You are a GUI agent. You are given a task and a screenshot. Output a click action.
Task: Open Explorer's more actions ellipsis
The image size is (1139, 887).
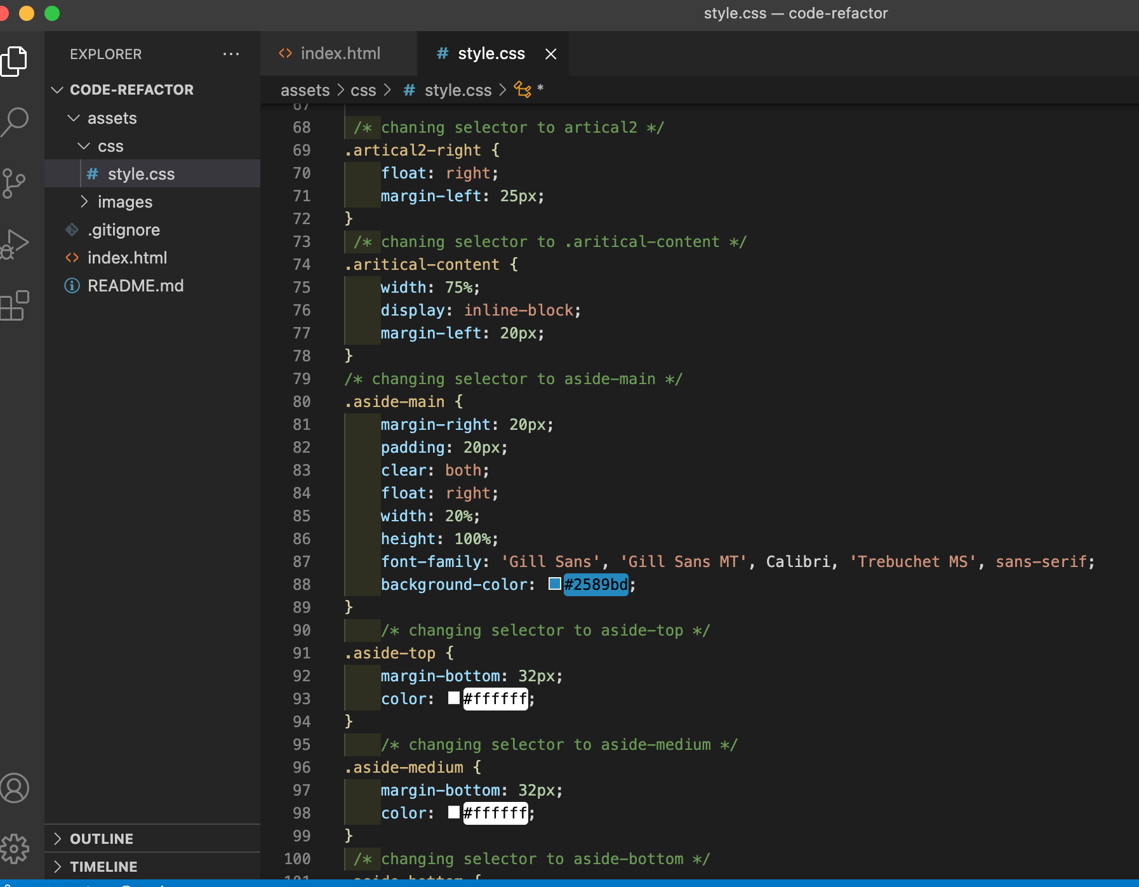[231, 54]
